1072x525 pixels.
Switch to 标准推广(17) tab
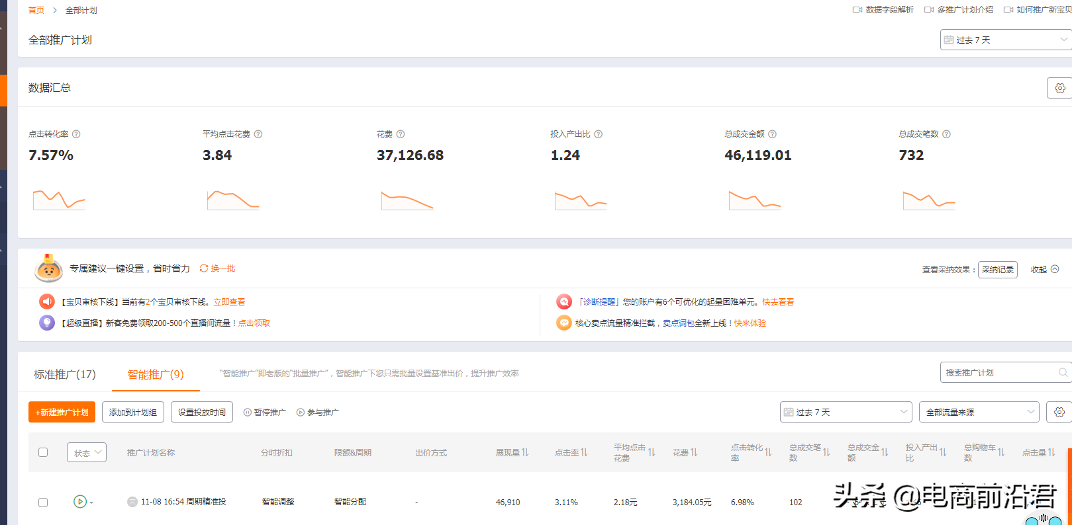tap(65, 374)
